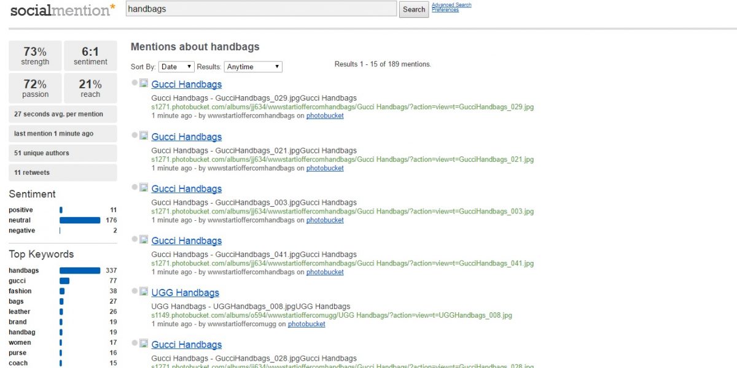This screenshot has height=368, width=737.
Task: Select 'fashion' in Top Keywords list
Action: point(20,291)
